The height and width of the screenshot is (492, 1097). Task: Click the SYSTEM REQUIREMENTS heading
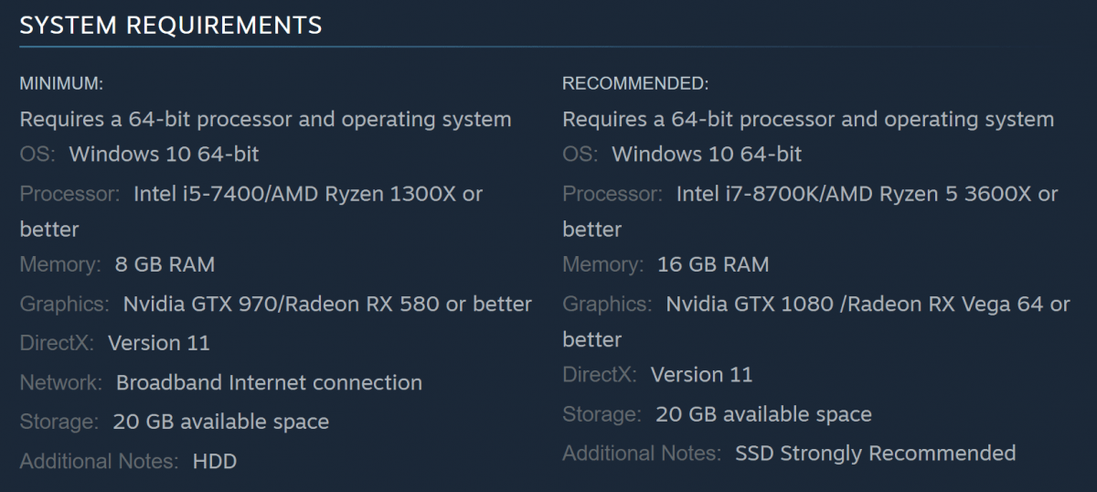[170, 26]
